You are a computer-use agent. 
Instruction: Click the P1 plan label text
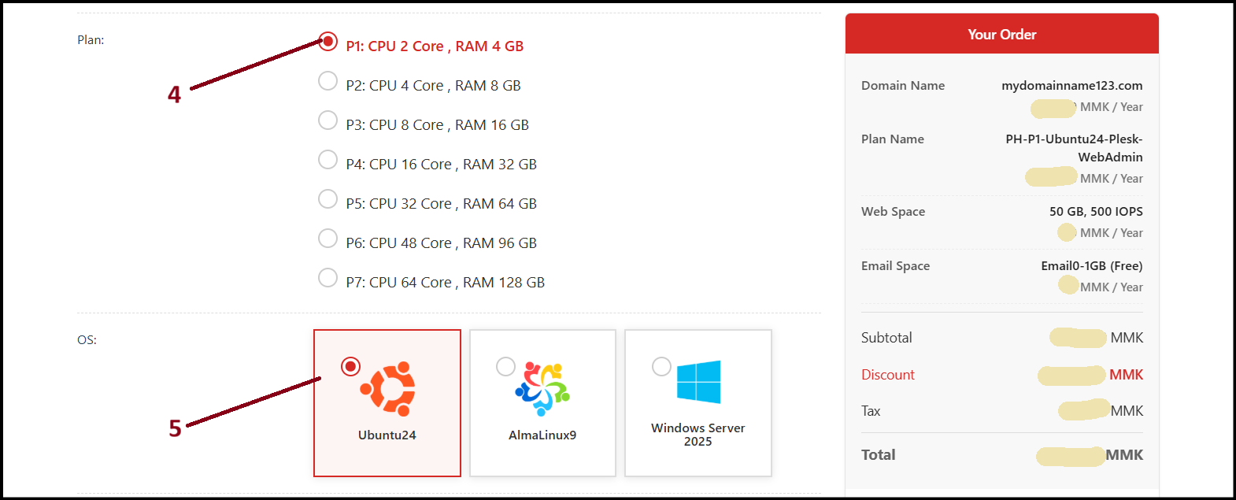(435, 46)
